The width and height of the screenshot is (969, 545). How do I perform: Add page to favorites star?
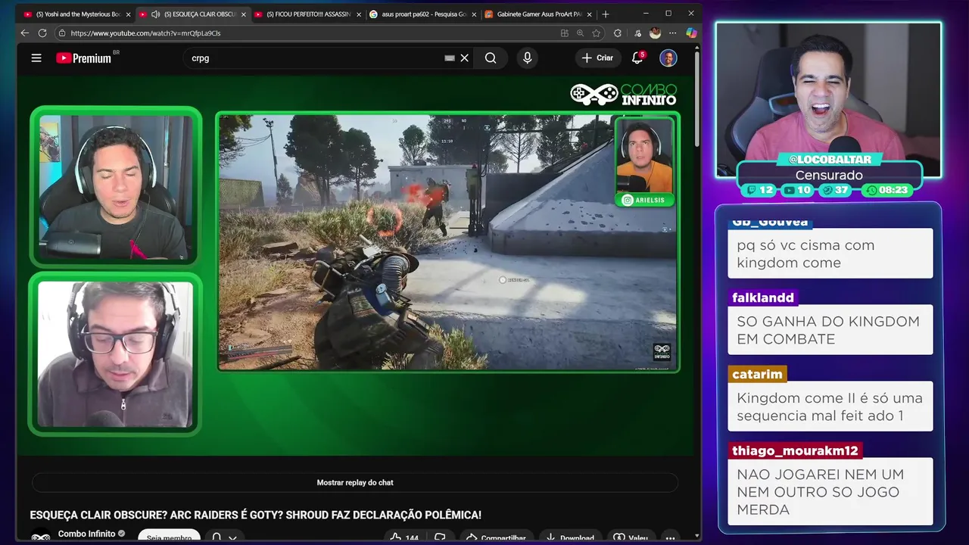[597, 33]
